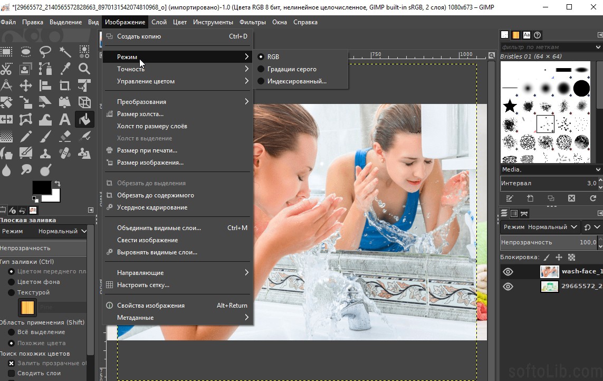
Task: Click the delete brush icon
Action: (x=571, y=198)
